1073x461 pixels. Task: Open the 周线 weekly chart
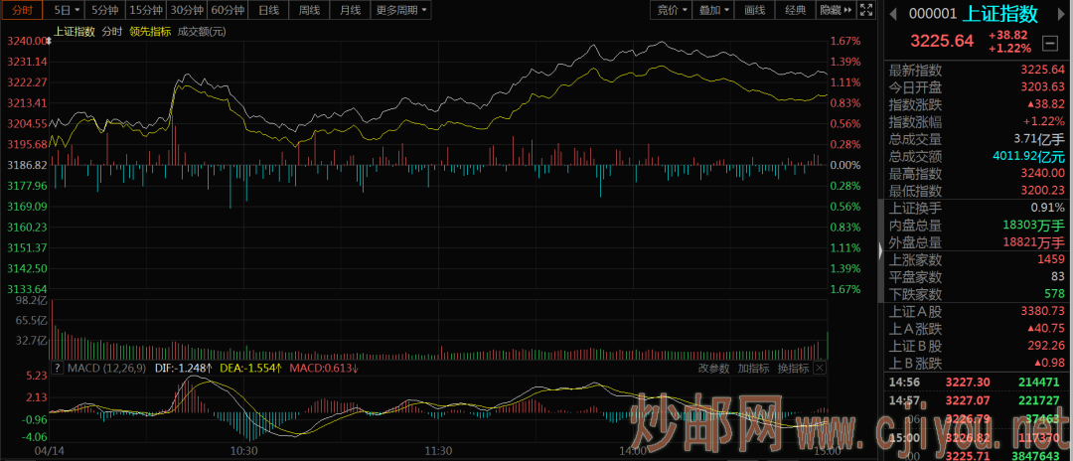pos(309,10)
